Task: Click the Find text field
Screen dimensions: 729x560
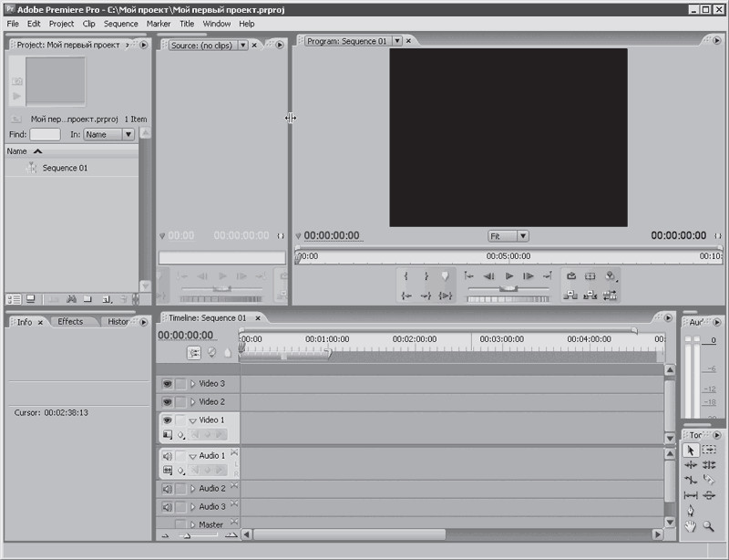Action: click(45, 134)
